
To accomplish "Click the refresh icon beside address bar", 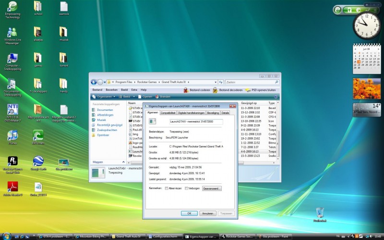I will coord(221,82).
